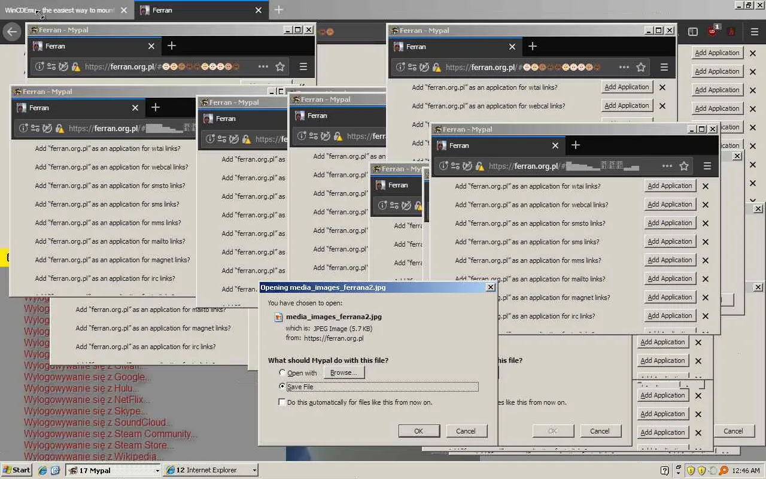Dismiss the mailto links prompt in front-right Mypal window
This screenshot has height=479, width=766.
[706, 279]
